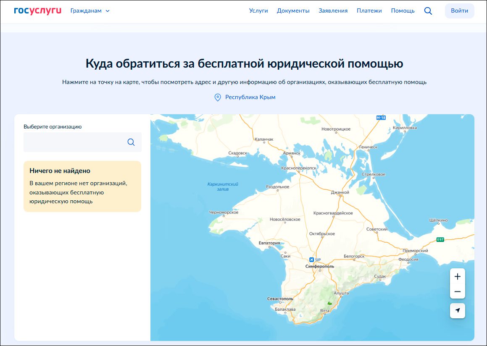
Task: Click the SIP airport icon on map
Action: pos(311,259)
